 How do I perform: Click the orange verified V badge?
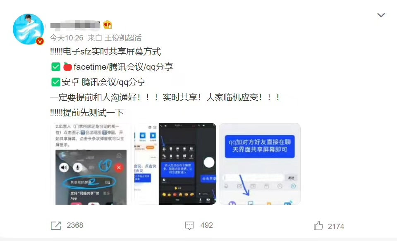(40, 41)
